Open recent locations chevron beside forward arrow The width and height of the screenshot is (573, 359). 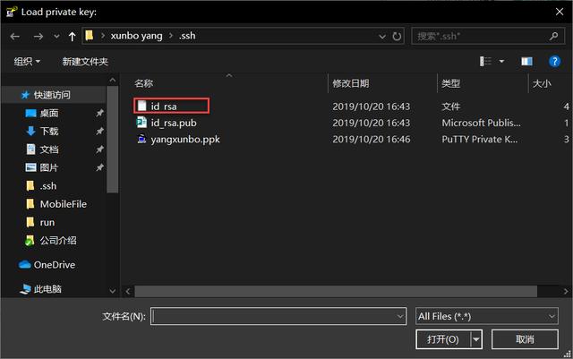point(56,36)
